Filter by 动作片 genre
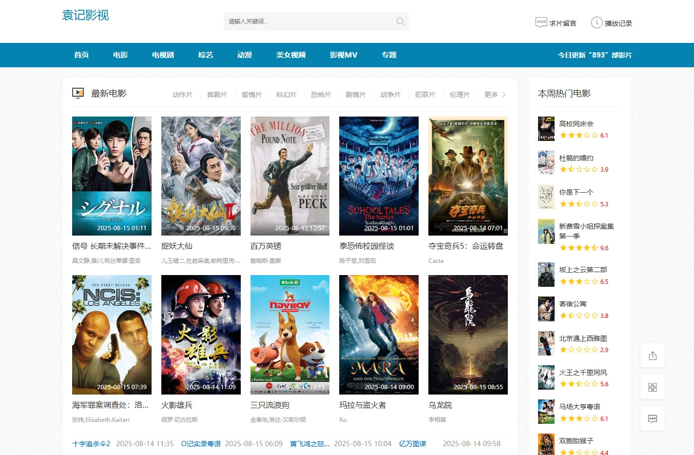Screen dimensions: 694x455 (x=182, y=95)
